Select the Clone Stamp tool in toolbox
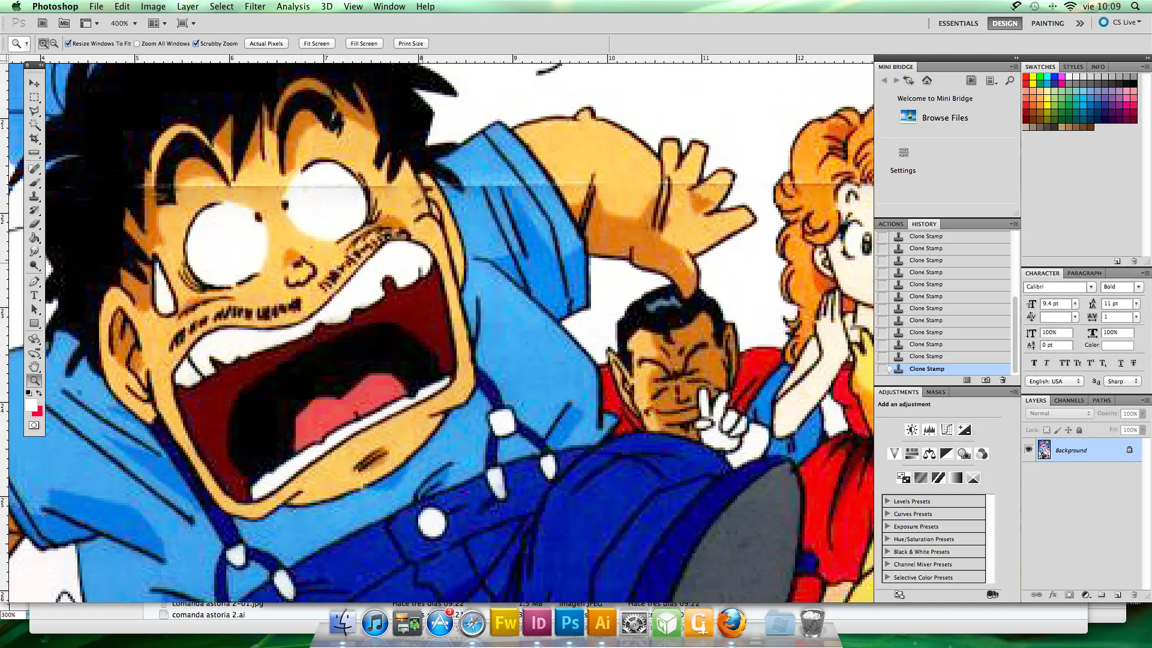 pyautogui.click(x=34, y=197)
